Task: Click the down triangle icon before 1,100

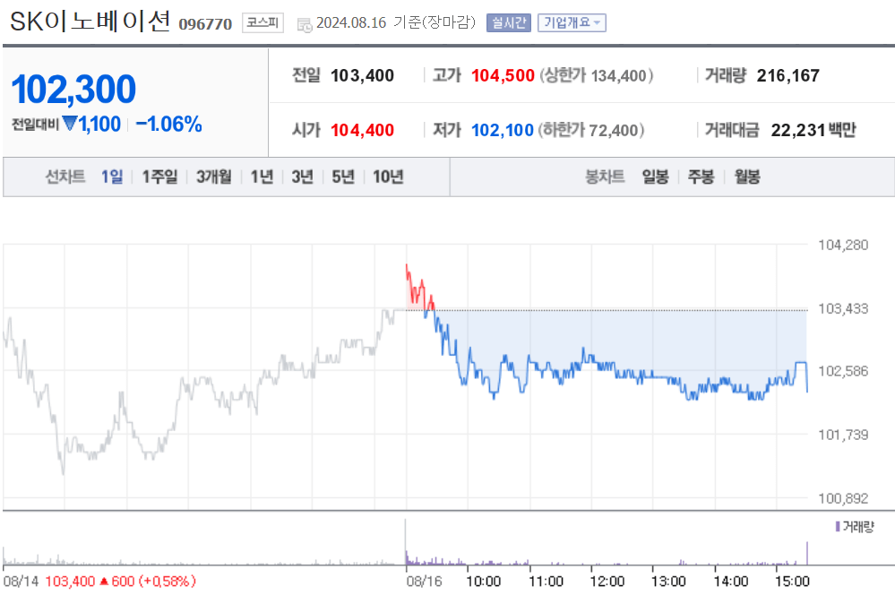Action: tap(70, 123)
